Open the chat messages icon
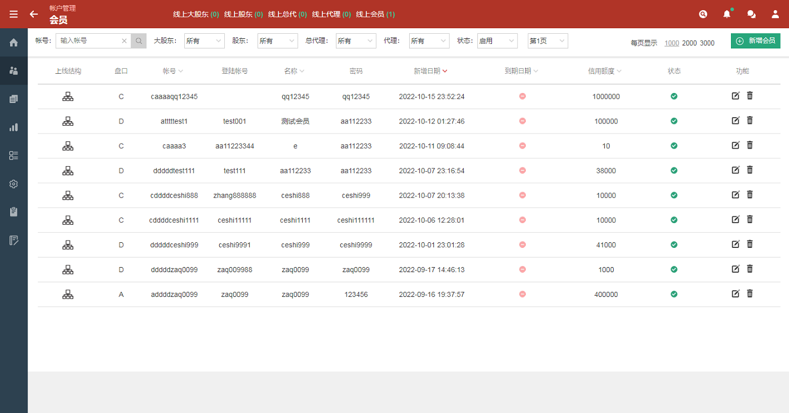The width and height of the screenshot is (789, 413). coord(751,14)
